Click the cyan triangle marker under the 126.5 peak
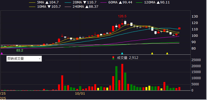207x100 pixels. click(x=122, y=53)
